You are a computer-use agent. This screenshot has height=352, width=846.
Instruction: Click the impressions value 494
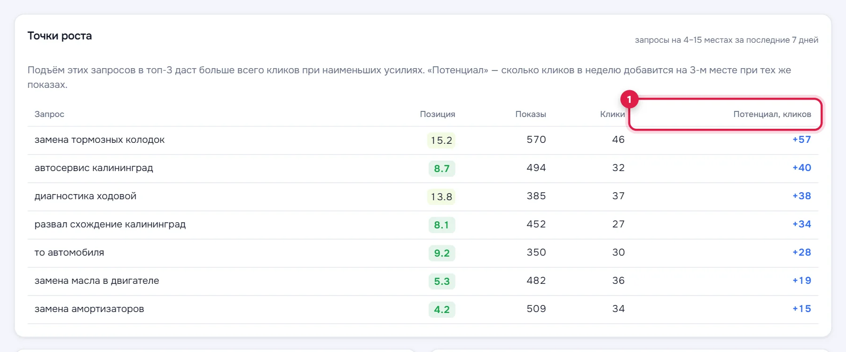(x=536, y=168)
